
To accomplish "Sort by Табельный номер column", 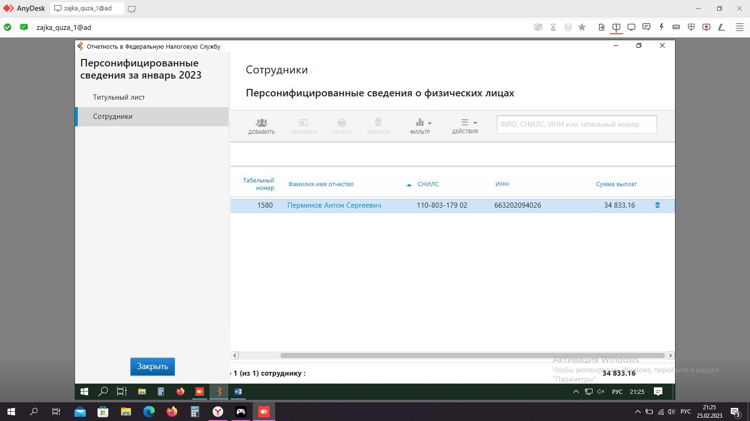I will (258, 184).
